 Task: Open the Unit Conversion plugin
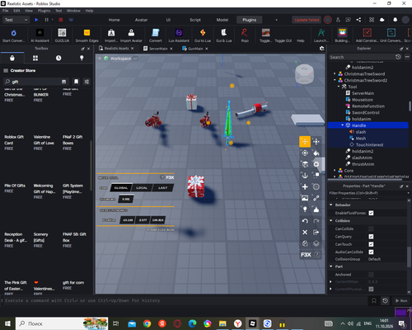391,35
